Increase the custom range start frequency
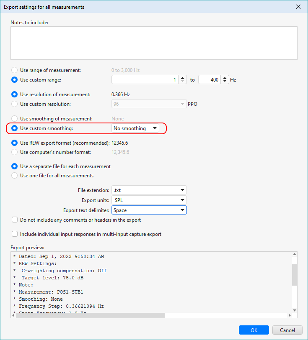308x340 pixels. coord(182,78)
